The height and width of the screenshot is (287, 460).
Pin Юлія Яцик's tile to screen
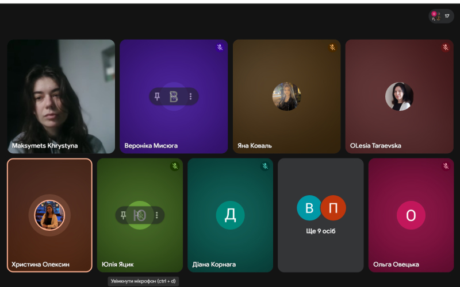click(x=123, y=215)
